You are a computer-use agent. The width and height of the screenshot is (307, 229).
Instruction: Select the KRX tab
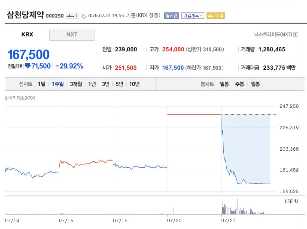click(x=27, y=35)
